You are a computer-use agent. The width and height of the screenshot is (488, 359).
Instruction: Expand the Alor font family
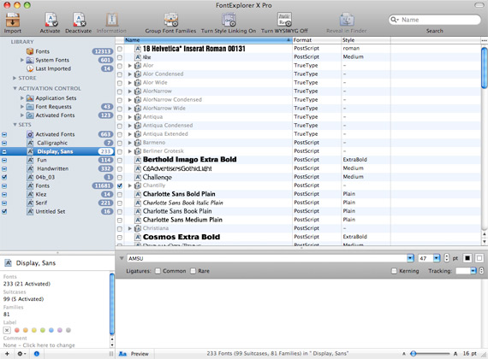[x=130, y=66]
